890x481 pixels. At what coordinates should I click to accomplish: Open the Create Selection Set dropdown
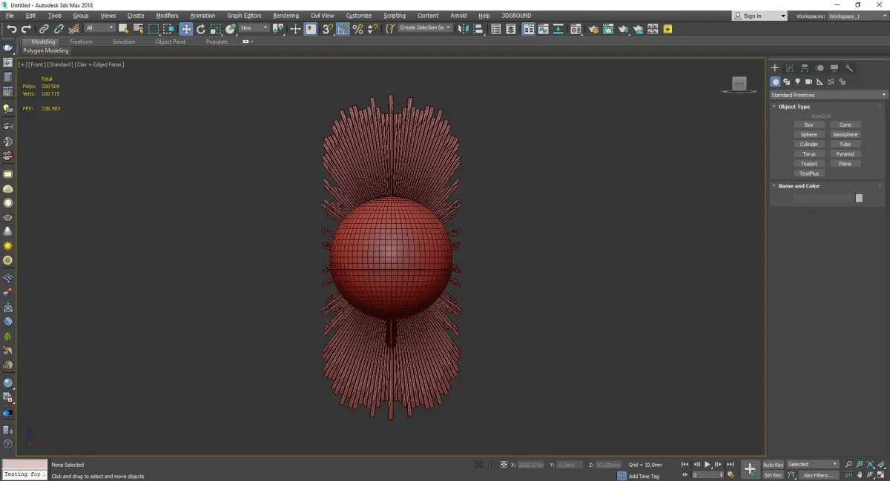[x=425, y=28]
